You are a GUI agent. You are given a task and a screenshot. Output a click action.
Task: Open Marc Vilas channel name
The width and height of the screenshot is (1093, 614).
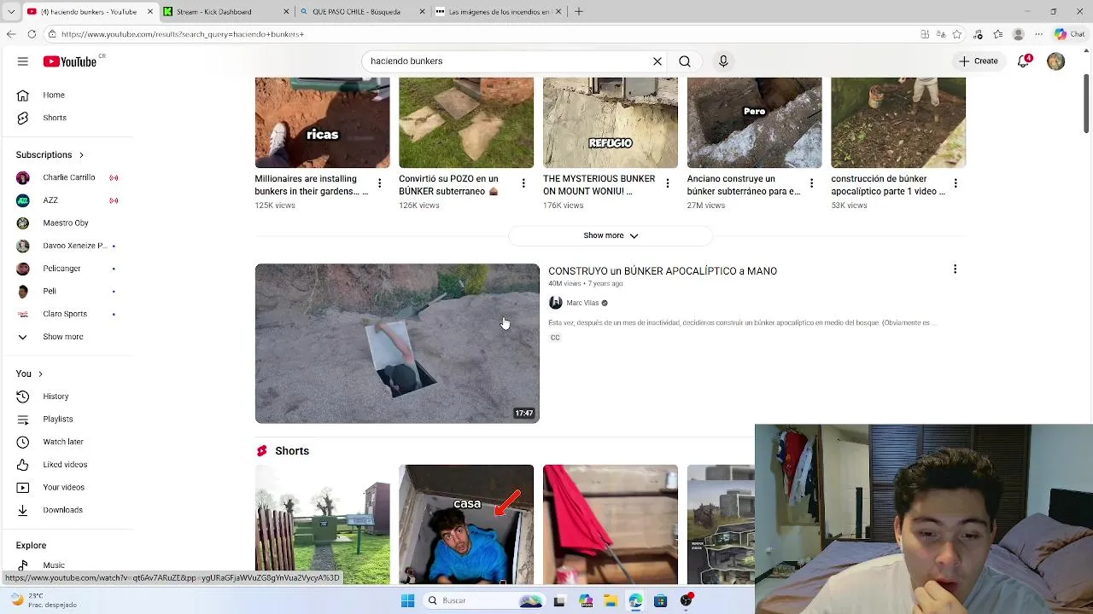(582, 303)
